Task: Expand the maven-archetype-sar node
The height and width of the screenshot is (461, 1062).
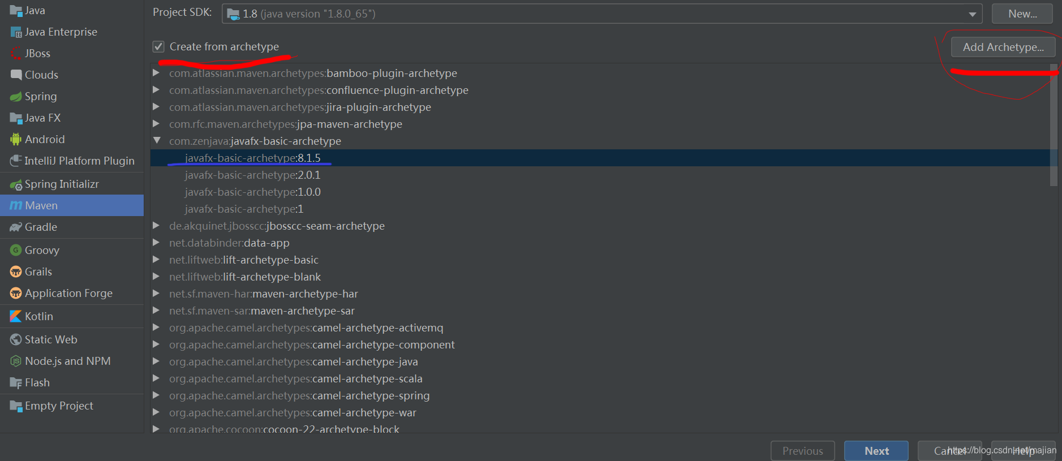Action: [156, 311]
